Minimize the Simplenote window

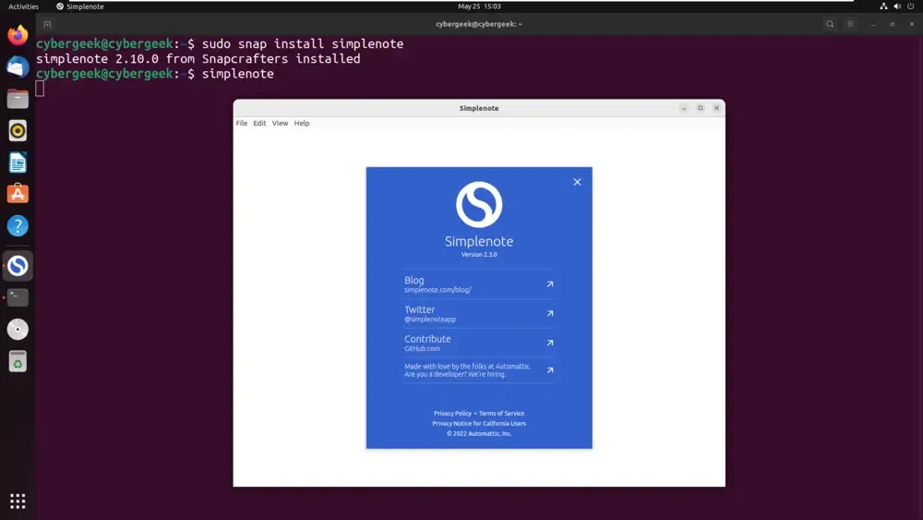[684, 108]
